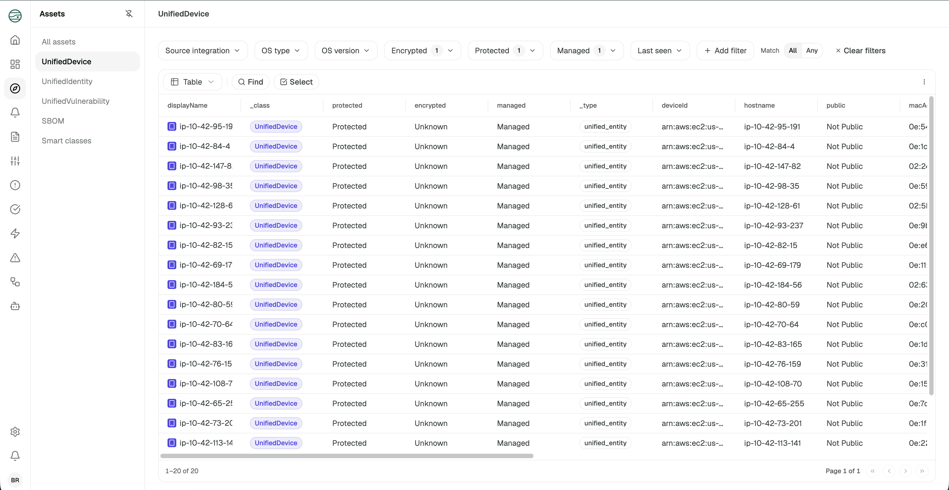Open the document reports icon in the sidebar
The image size is (949, 490).
[15, 137]
